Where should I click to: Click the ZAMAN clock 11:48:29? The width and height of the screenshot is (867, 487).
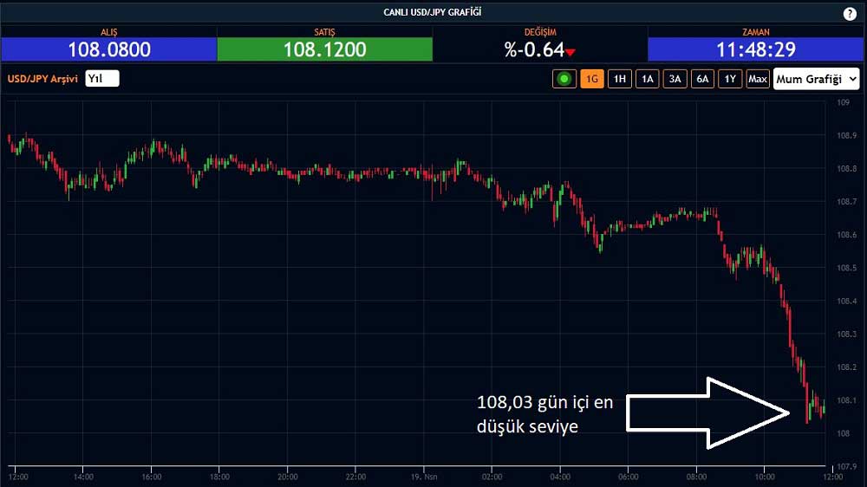[x=756, y=49]
